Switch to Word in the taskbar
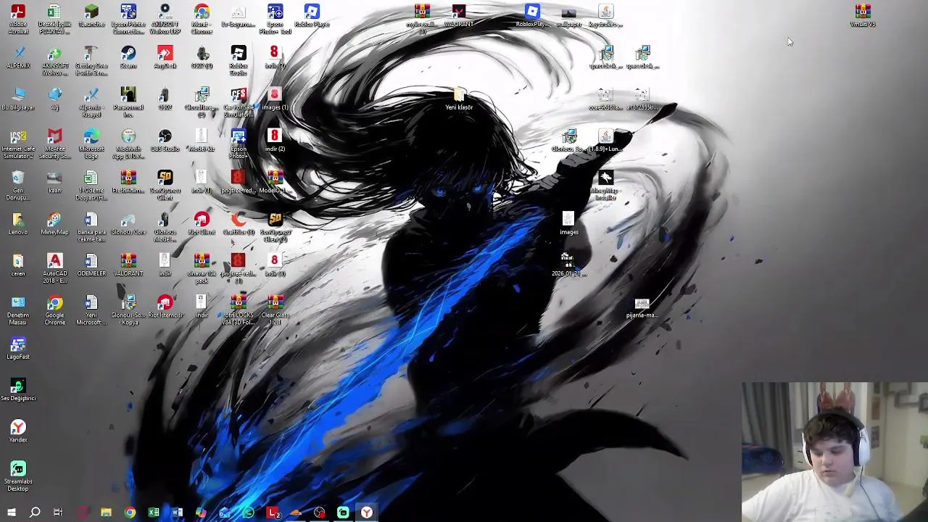This screenshot has height=522, width=928. point(177,513)
